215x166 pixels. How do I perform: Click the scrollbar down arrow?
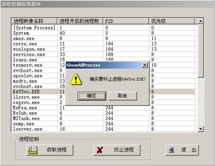click(201, 129)
